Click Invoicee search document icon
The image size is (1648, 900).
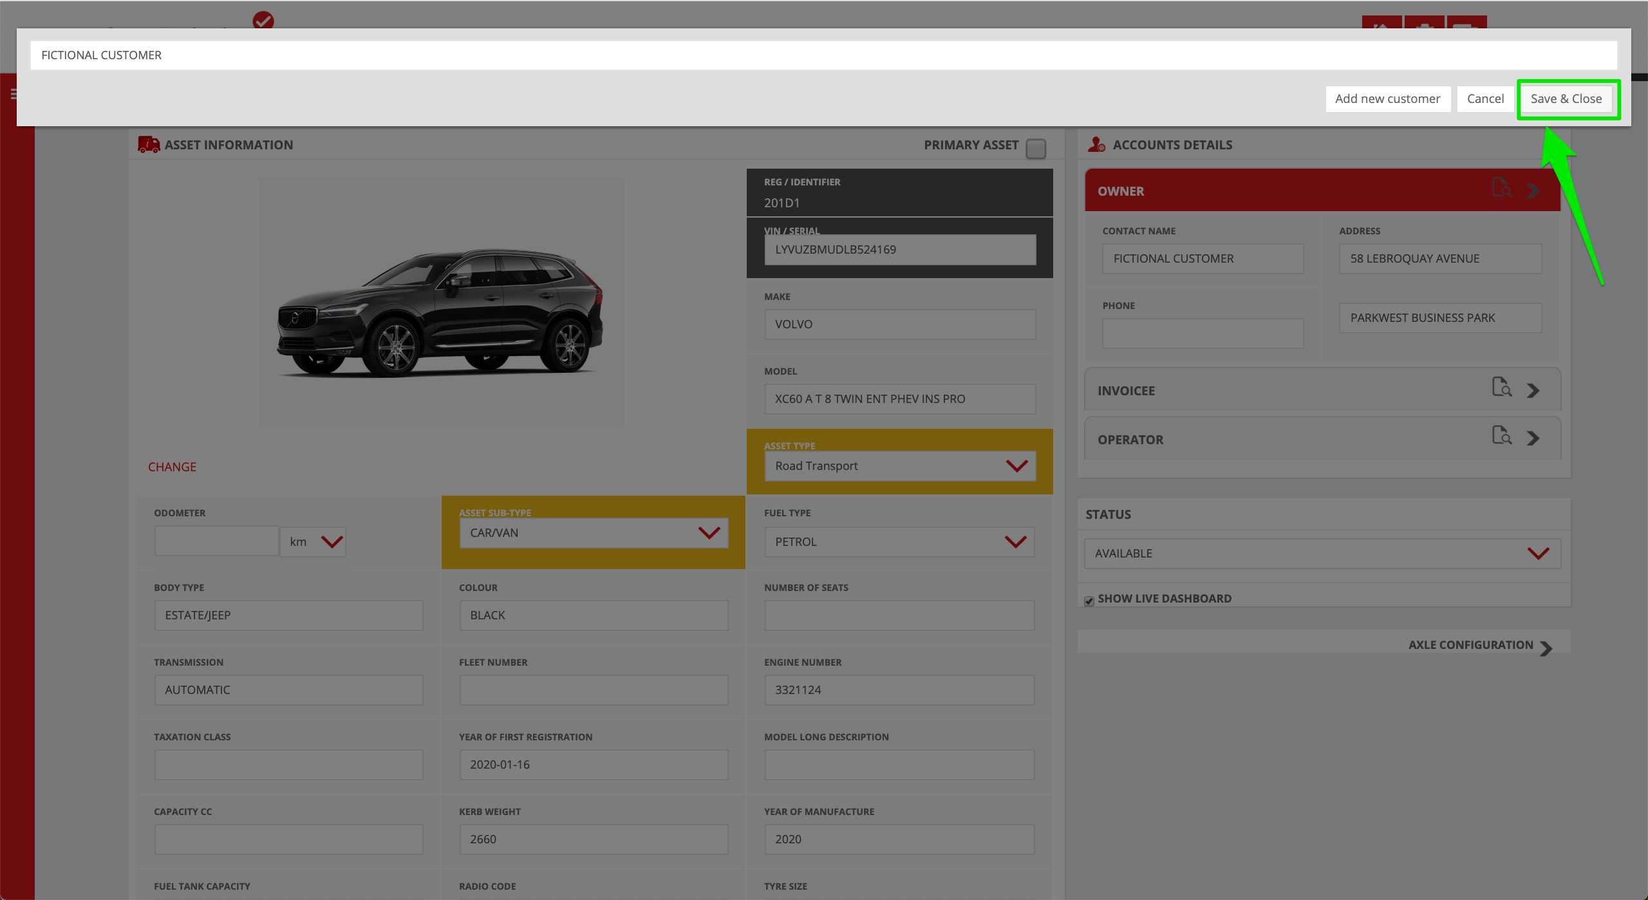coord(1502,387)
